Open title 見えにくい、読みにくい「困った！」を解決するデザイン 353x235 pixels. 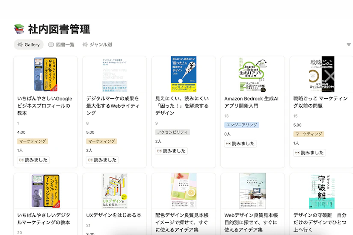click(x=182, y=106)
